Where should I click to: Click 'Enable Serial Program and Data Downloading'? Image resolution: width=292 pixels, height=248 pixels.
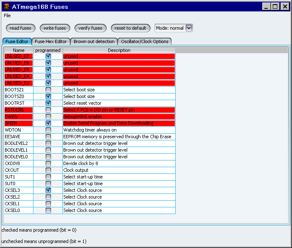point(119,124)
